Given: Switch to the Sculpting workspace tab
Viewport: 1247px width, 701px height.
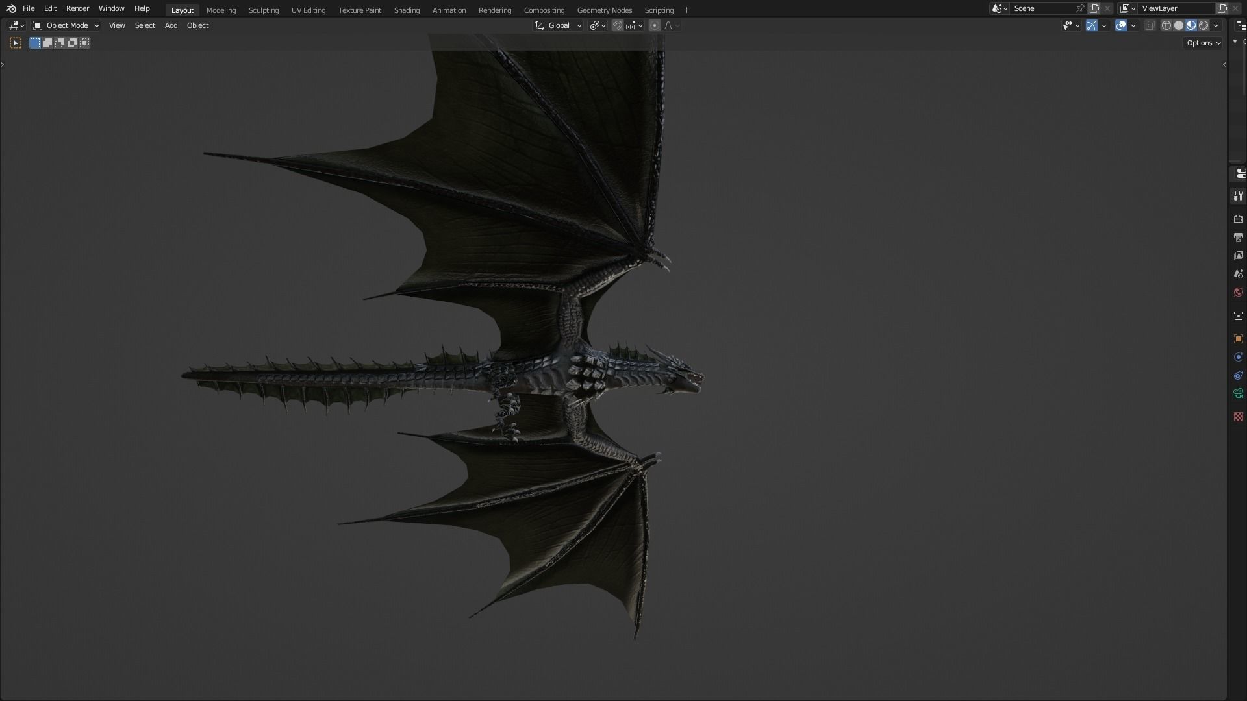Looking at the screenshot, I should (x=263, y=10).
